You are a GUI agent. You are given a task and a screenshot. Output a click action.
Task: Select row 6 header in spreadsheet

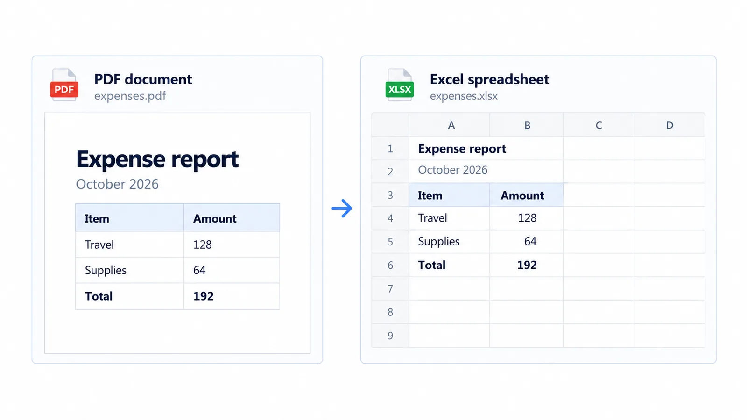click(x=390, y=265)
